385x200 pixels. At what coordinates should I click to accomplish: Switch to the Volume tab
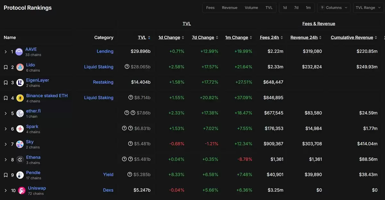pyautogui.click(x=251, y=7)
